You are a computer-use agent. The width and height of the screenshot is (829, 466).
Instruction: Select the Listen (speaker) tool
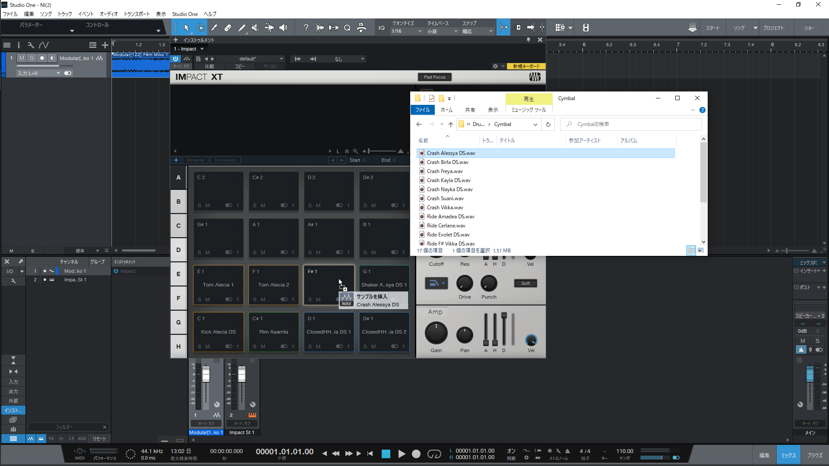(283, 28)
